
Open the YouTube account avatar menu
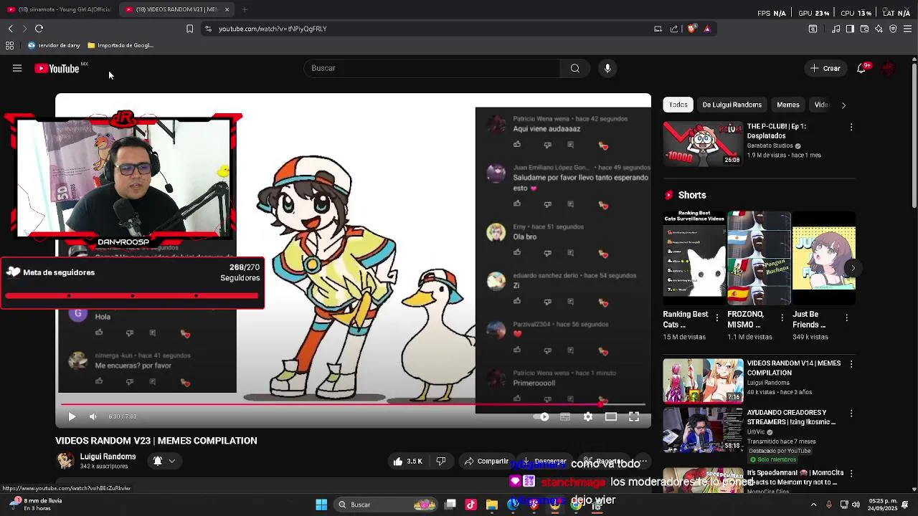click(889, 68)
